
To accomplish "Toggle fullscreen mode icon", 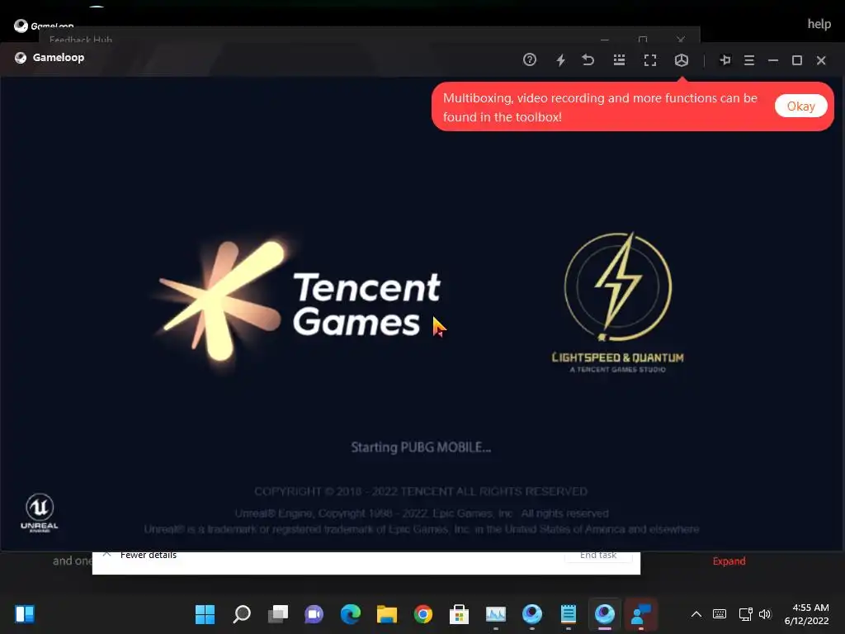I will tap(650, 59).
